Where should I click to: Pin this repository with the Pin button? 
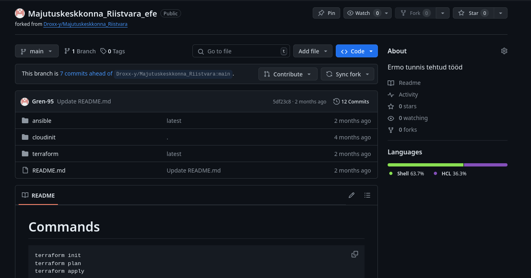pos(326,13)
